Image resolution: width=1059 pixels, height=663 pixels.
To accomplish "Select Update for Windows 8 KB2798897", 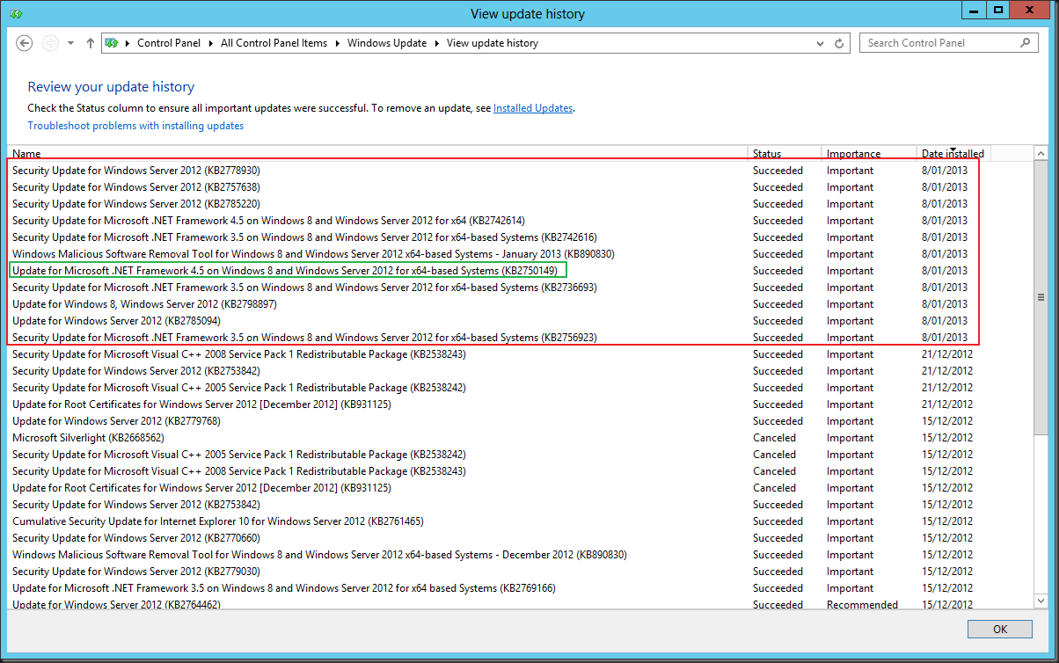I will (519, 304).
